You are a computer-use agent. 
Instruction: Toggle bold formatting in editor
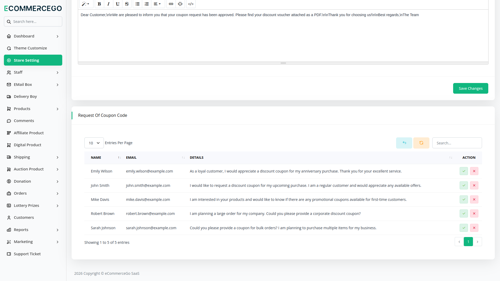(x=99, y=4)
